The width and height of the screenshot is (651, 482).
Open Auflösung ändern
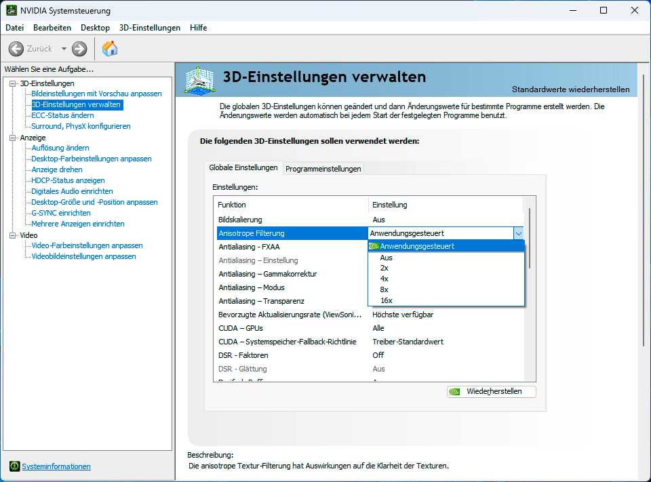coord(60,148)
